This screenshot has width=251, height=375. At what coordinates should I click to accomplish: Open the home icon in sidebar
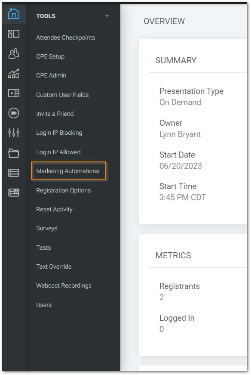pyautogui.click(x=14, y=13)
